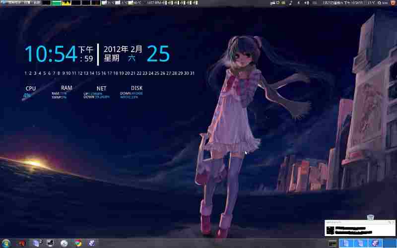Click the 2012年 2月 date text
The image size is (397, 248).
pyautogui.click(x=123, y=49)
